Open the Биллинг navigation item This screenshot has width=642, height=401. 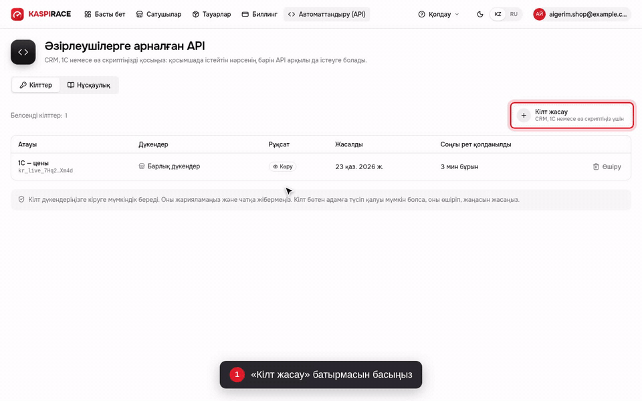(x=259, y=14)
